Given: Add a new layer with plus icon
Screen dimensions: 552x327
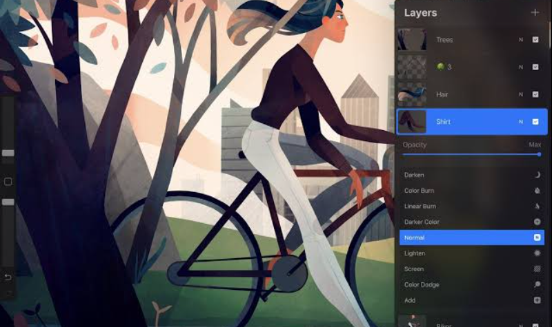Looking at the screenshot, I should pyautogui.click(x=535, y=12).
